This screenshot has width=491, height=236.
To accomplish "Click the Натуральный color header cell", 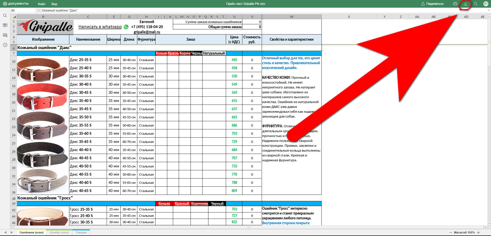I will pos(214,53).
